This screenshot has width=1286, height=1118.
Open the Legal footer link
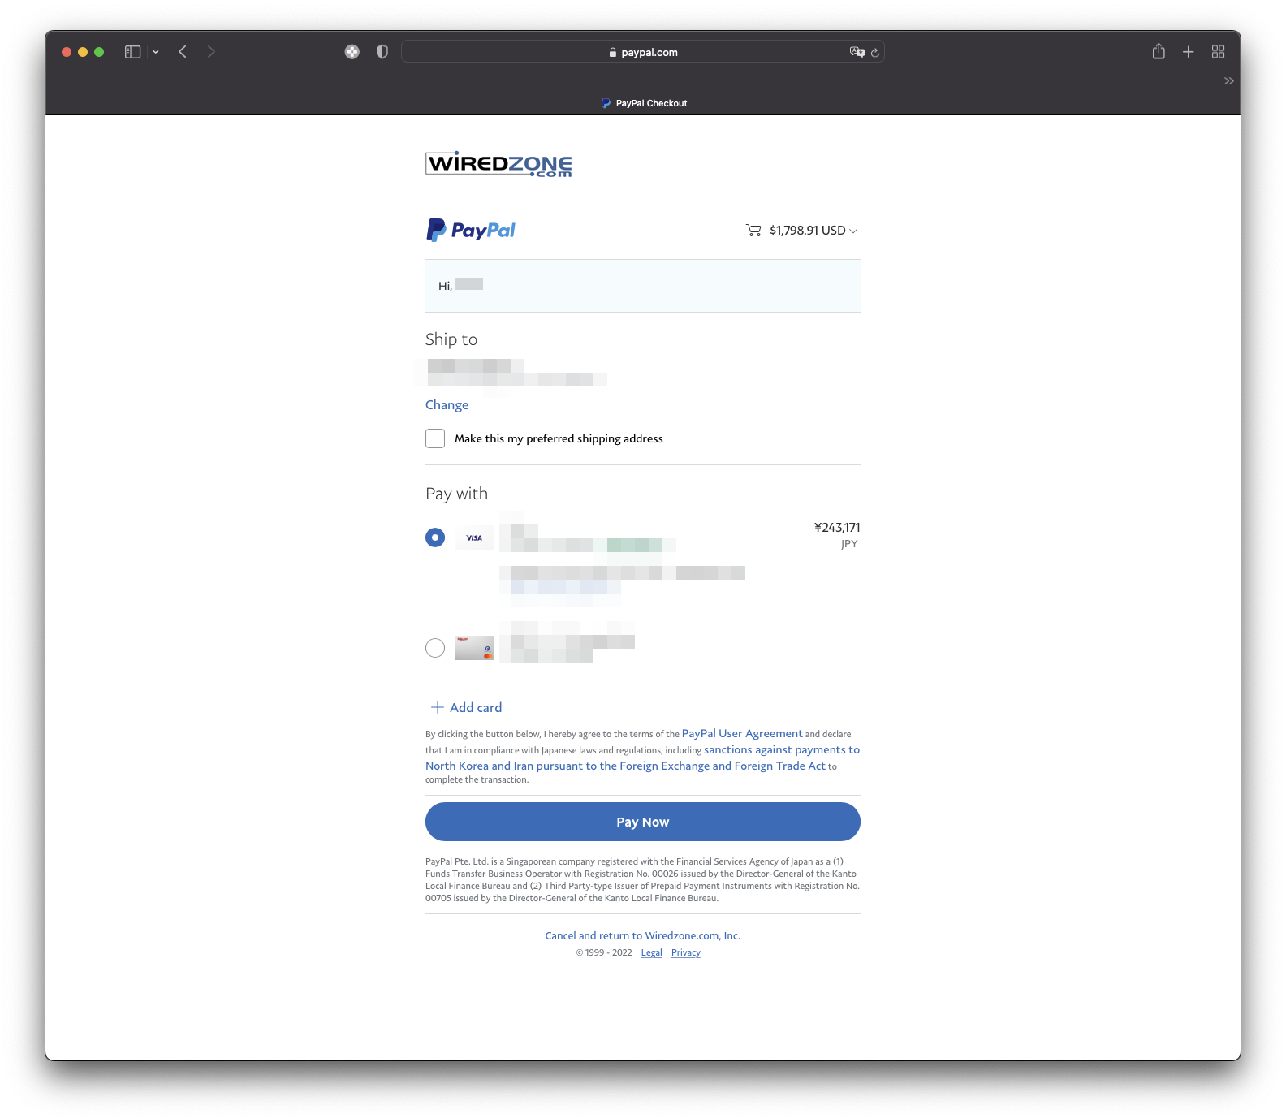pos(652,952)
